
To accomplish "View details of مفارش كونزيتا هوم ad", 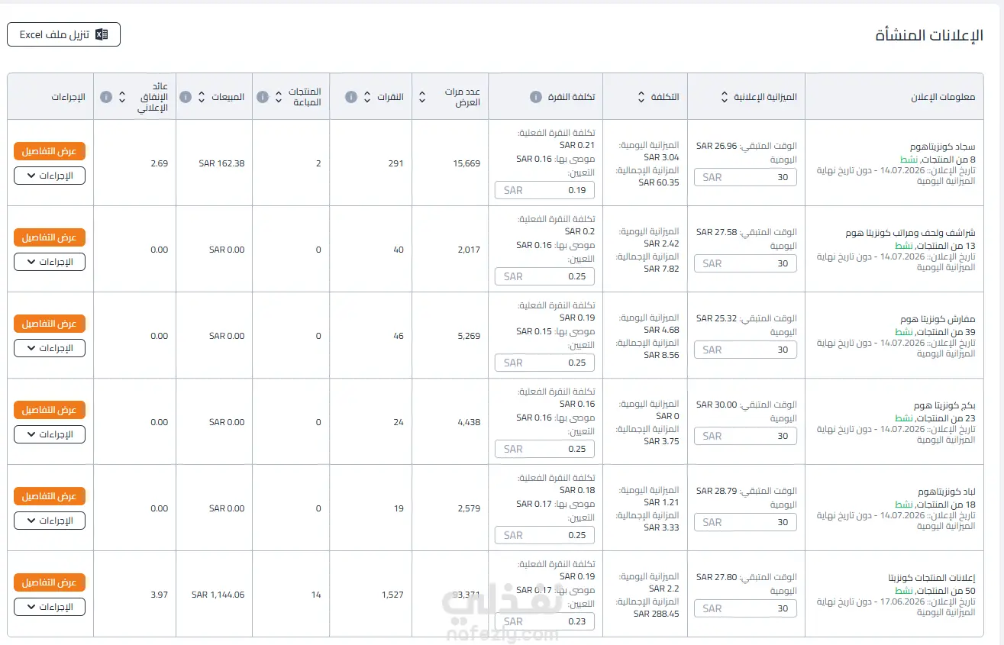I will 50,324.
